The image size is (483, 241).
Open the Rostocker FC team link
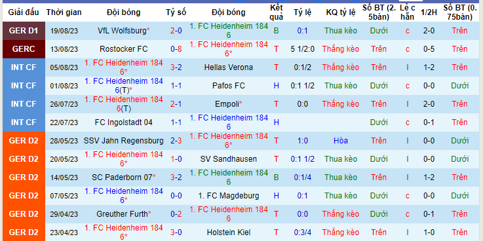pos(123,49)
